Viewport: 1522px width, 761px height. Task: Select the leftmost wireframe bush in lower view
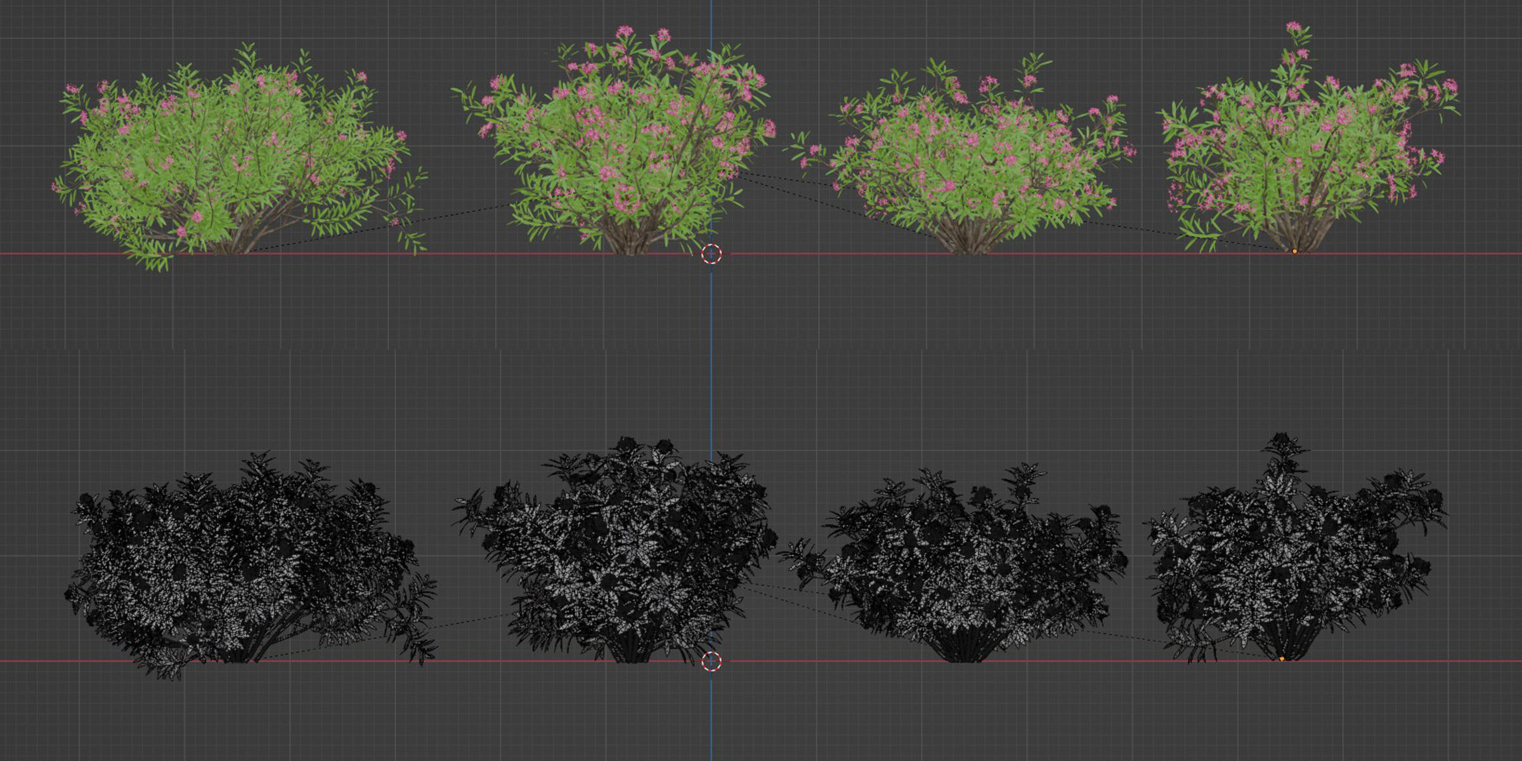250,566
